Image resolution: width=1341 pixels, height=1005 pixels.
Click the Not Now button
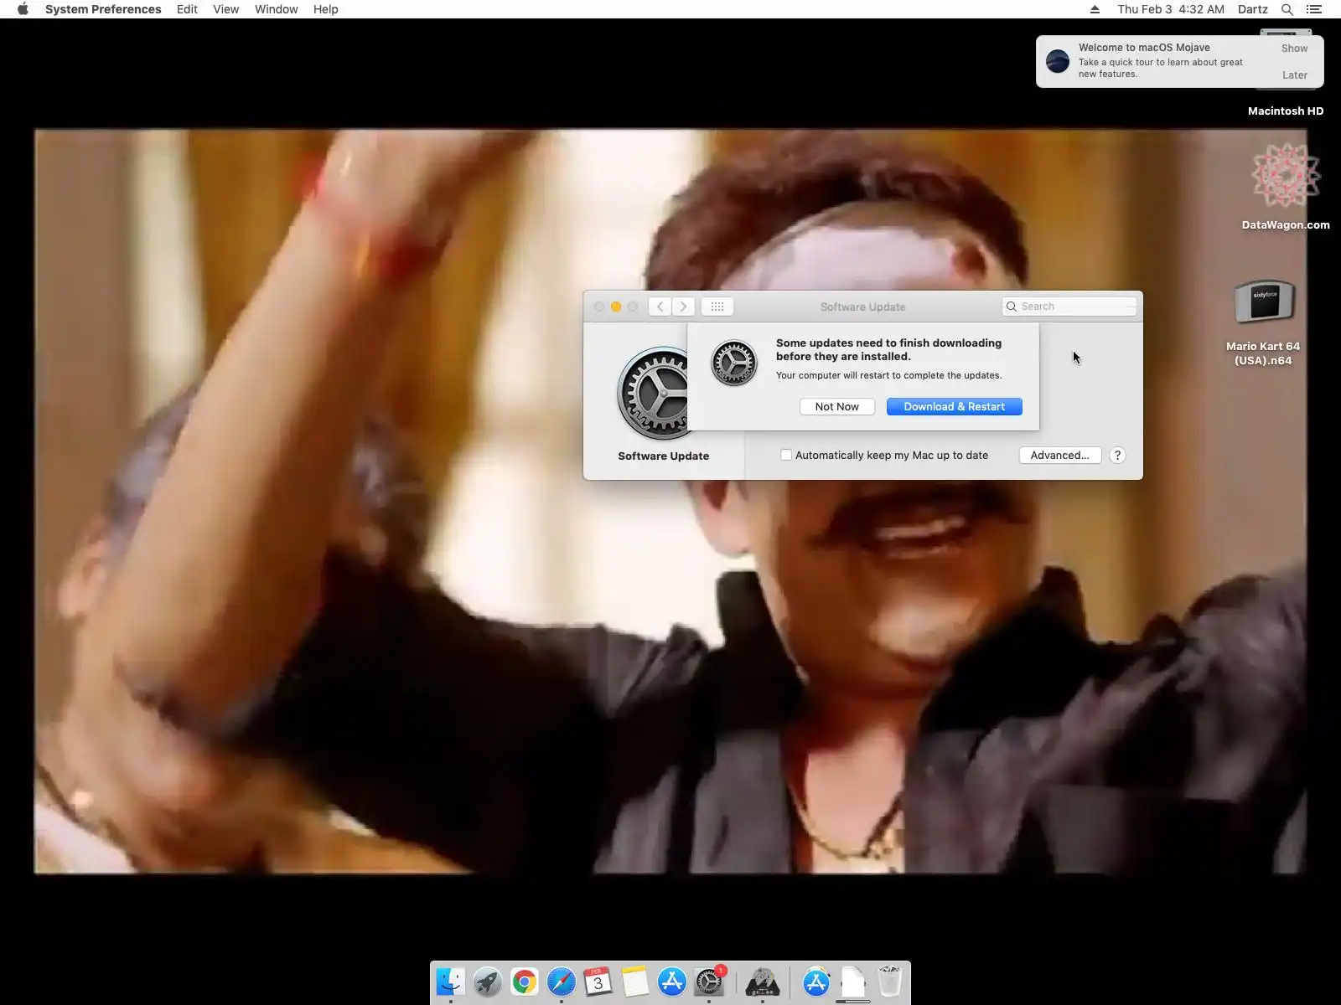[837, 406]
